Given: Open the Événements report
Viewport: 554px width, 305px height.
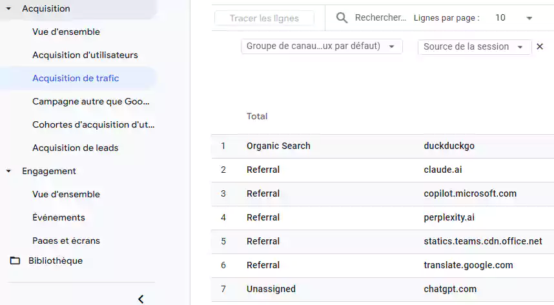Looking at the screenshot, I should pos(59,217).
